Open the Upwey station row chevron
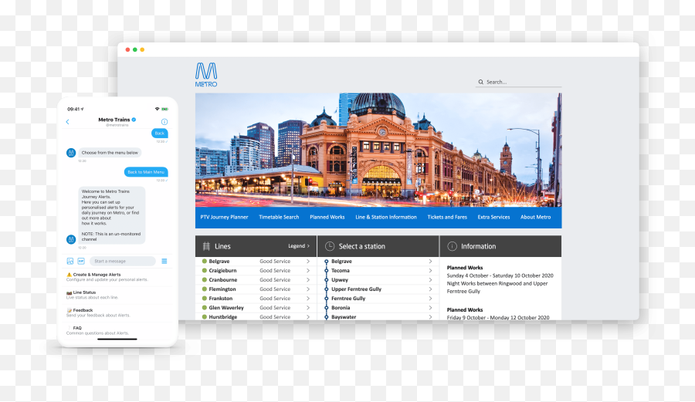Viewport: 695px width, 402px height. tap(430, 280)
